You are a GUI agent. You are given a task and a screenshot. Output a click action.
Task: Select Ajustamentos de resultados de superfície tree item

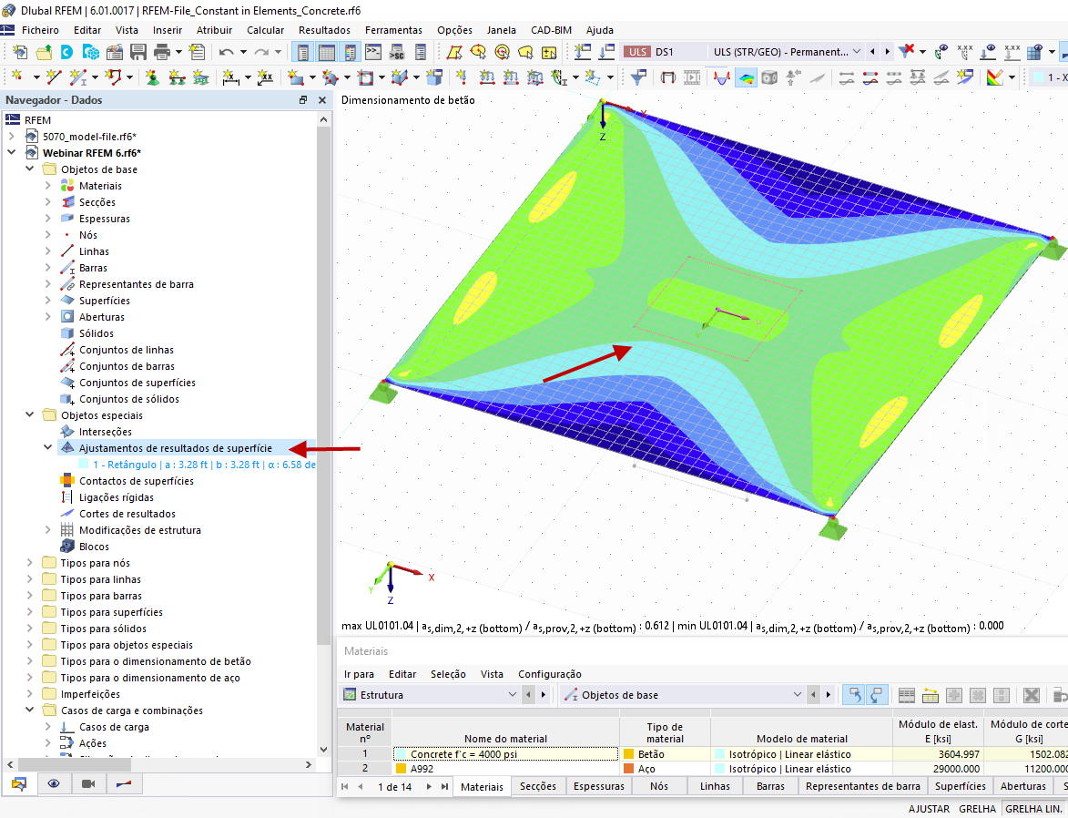coord(175,448)
